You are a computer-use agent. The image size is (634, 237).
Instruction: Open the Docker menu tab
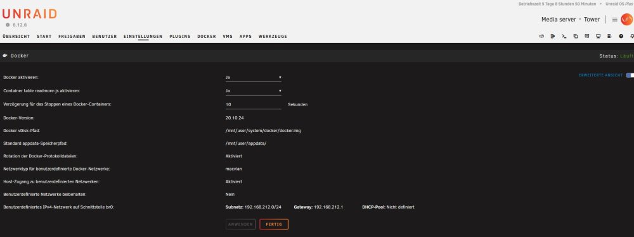[x=207, y=36]
